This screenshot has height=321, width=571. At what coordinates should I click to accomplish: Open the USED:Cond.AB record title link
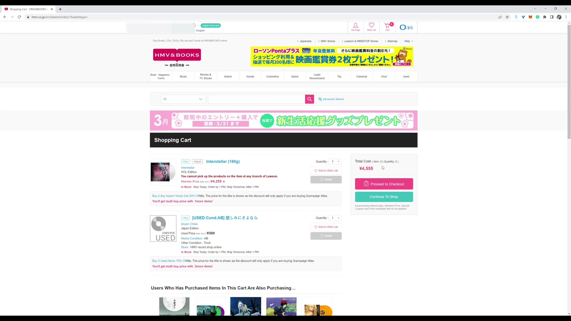225,218
